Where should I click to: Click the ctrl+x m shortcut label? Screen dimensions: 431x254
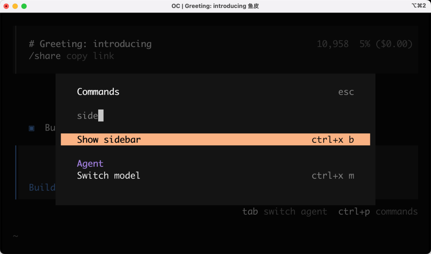click(x=333, y=176)
